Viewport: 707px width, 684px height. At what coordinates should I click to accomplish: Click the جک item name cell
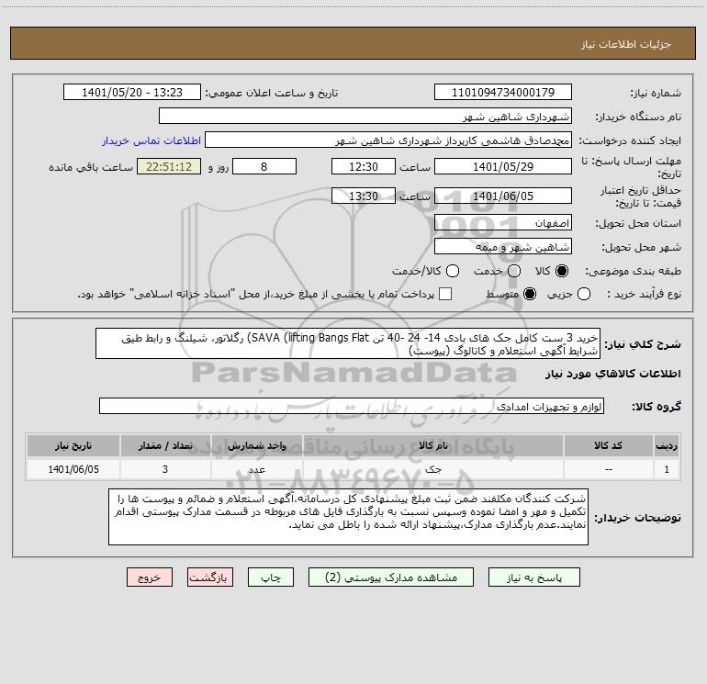click(x=432, y=469)
